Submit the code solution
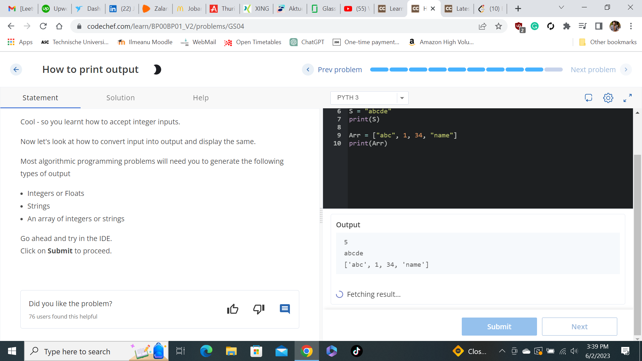642x361 pixels. tap(499, 327)
